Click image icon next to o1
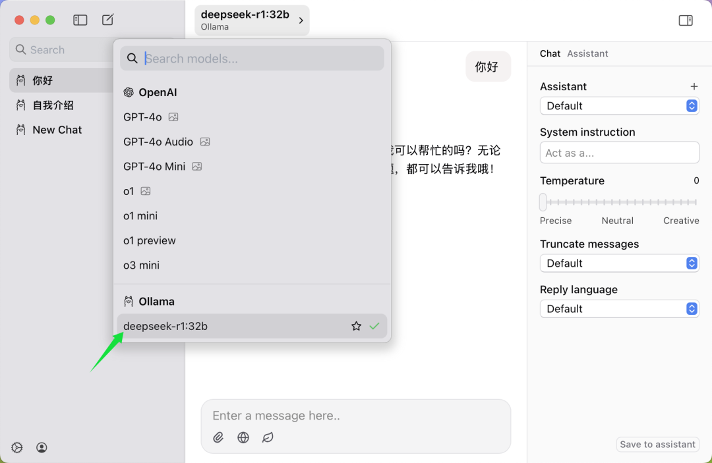 coord(145,192)
